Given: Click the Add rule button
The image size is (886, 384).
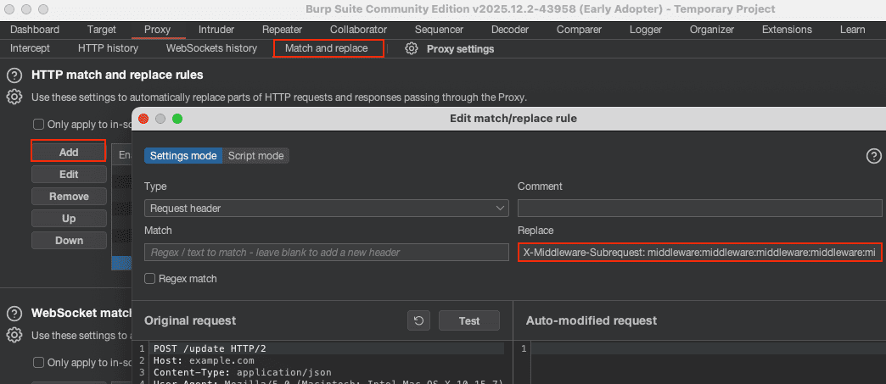Looking at the screenshot, I should [x=69, y=153].
